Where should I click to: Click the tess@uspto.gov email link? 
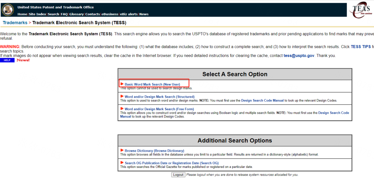click(299, 56)
